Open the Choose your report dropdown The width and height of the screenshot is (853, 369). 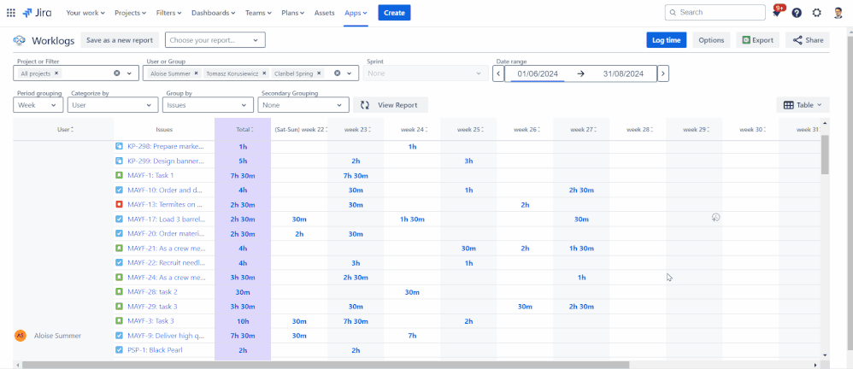click(215, 40)
